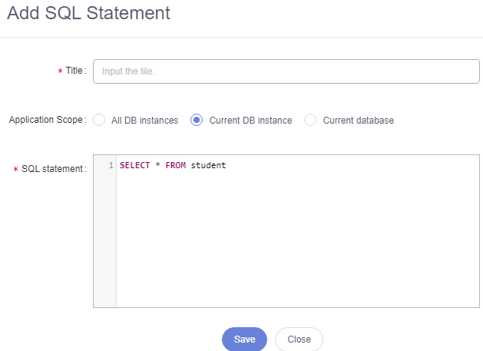Click the asterisk wildcard in the SQL query
The width and height of the screenshot is (483, 351).
click(x=157, y=165)
